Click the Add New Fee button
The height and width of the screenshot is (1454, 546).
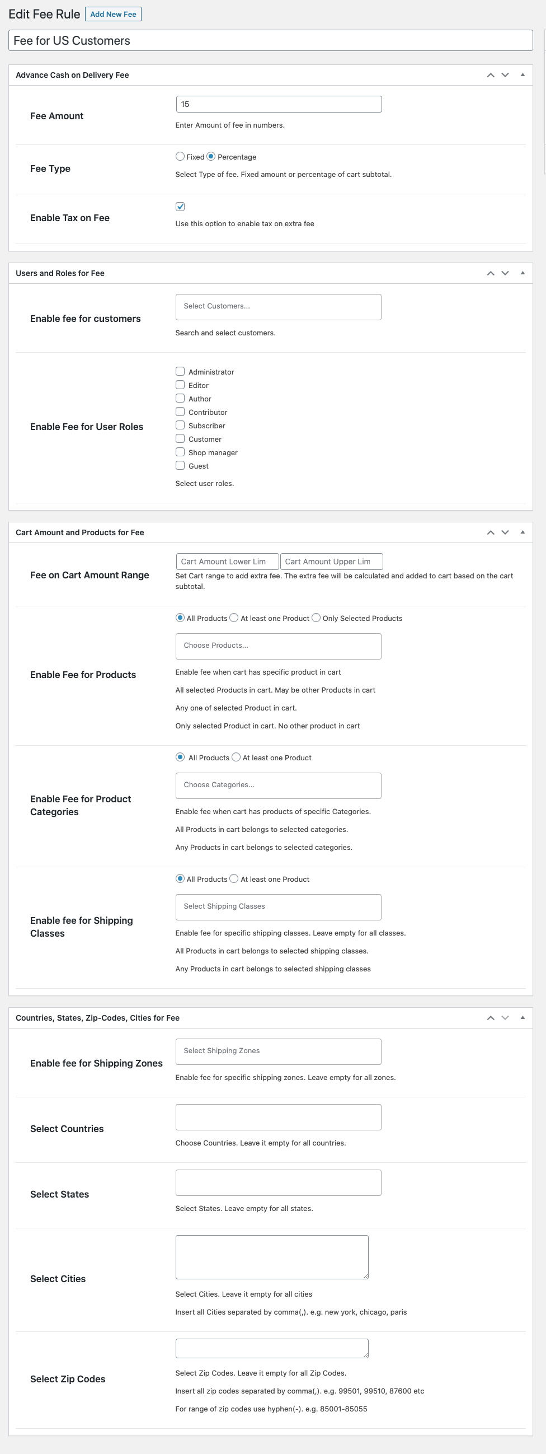(113, 14)
